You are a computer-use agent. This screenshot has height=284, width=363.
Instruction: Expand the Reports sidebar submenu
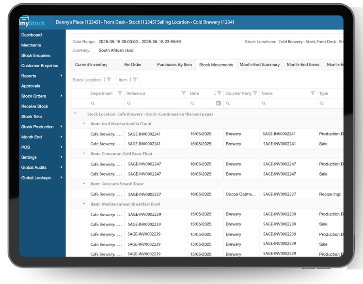[x=61, y=76]
